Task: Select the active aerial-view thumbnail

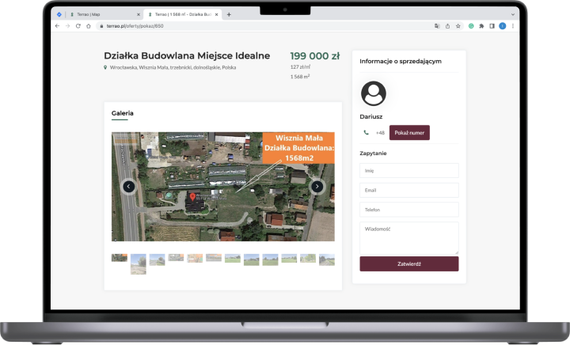Action: (120, 258)
